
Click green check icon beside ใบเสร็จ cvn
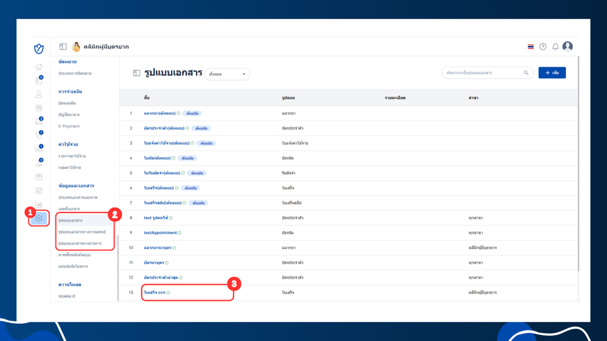pyautogui.click(x=168, y=293)
